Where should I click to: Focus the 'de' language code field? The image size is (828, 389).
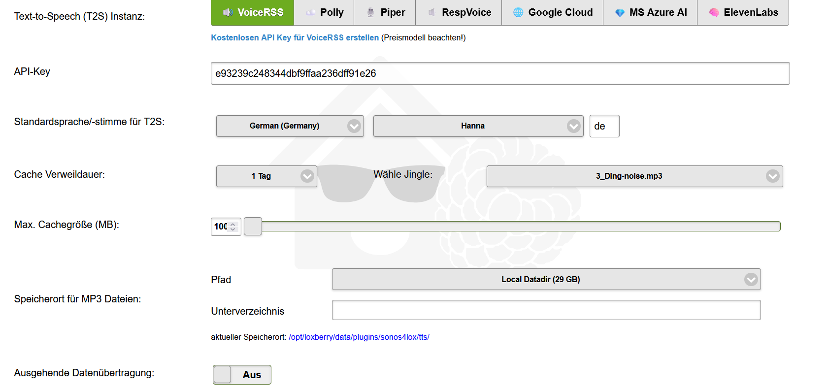pos(604,126)
